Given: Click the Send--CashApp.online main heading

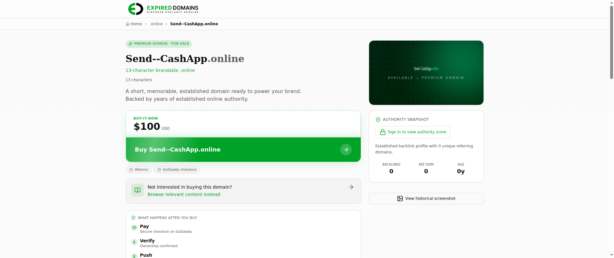Looking at the screenshot, I should 185,59.
